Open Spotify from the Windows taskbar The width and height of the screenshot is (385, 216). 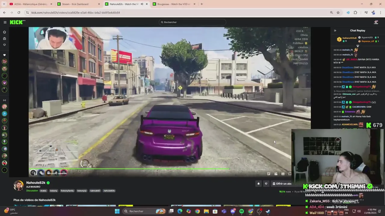point(242,211)
